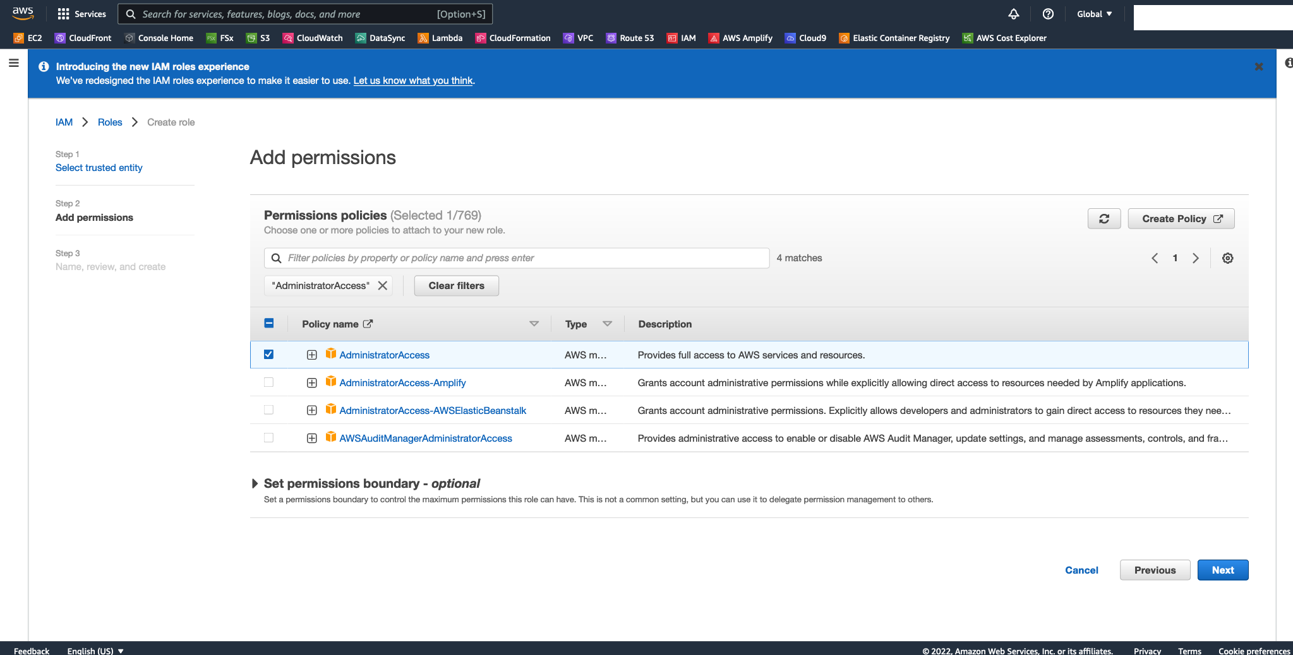Check the AdministratorAccess-AWSElasticBeanstalk checkbox
Screen dimensions: 1293x655
269,410
